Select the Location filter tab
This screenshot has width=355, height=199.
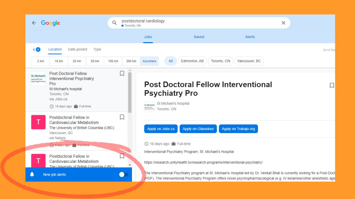coord(55,49)
